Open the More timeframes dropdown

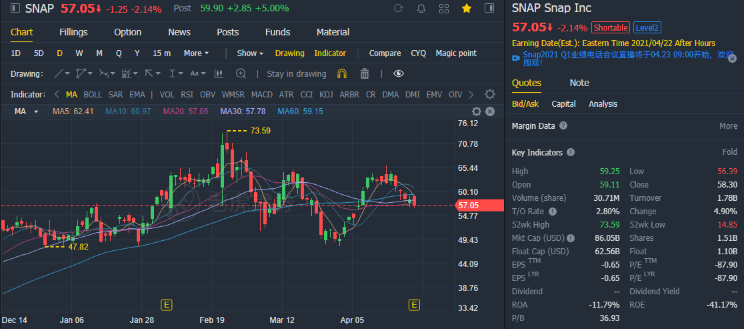[196, 53]
